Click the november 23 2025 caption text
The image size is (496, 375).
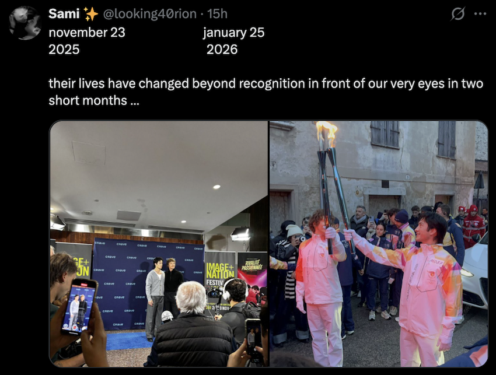(87, 41)
